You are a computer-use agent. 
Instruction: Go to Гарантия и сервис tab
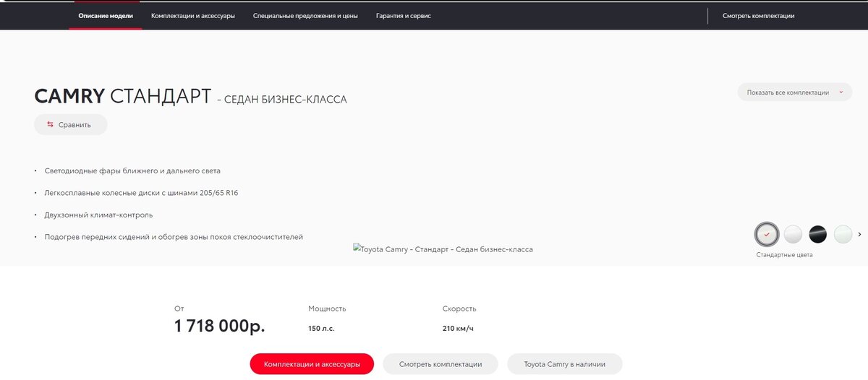coord(404,15)
